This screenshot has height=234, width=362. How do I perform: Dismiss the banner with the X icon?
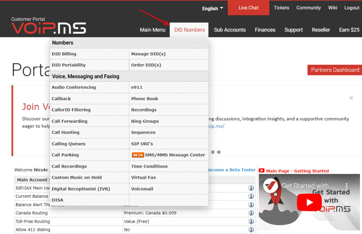coord(351,98)
